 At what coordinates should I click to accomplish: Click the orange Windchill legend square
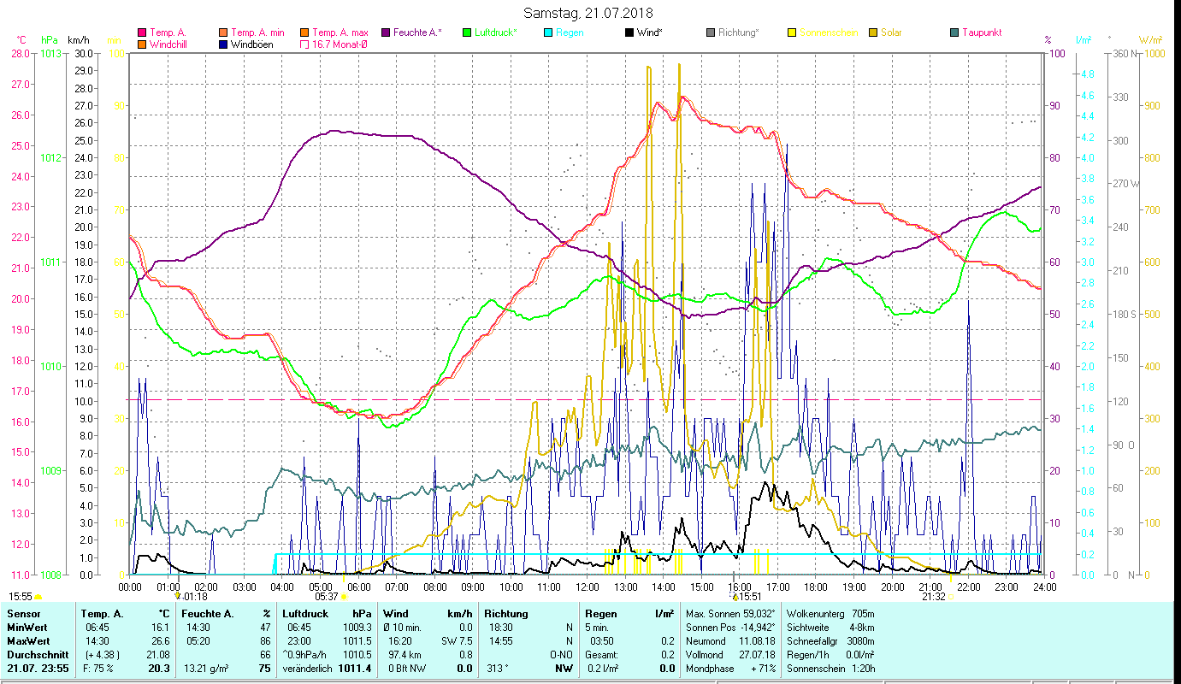pyautogui.click(x=142, y=44)
